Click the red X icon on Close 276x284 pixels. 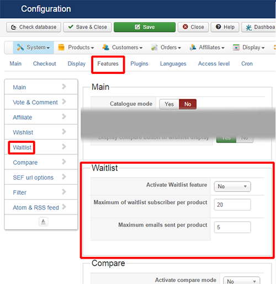pos(185,27)
